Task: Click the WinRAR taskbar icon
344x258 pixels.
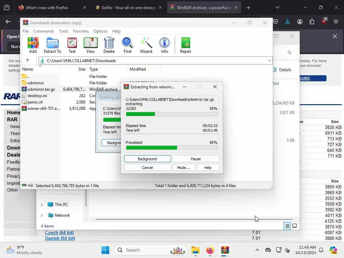Action: (x=225, y=250)
